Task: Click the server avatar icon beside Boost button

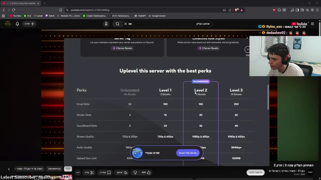Action: pyautogui.click(x=137, y=153)
